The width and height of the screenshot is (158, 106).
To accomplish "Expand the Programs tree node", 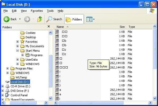I will (22, 55).
